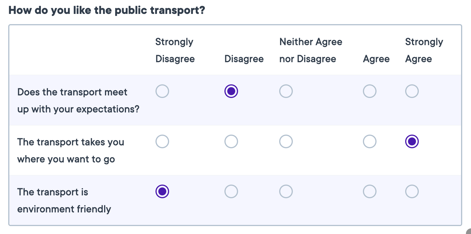Click the 'The transport is environment friendly' row label
This screenshot has width=471, height=234.
pos(64,200)
